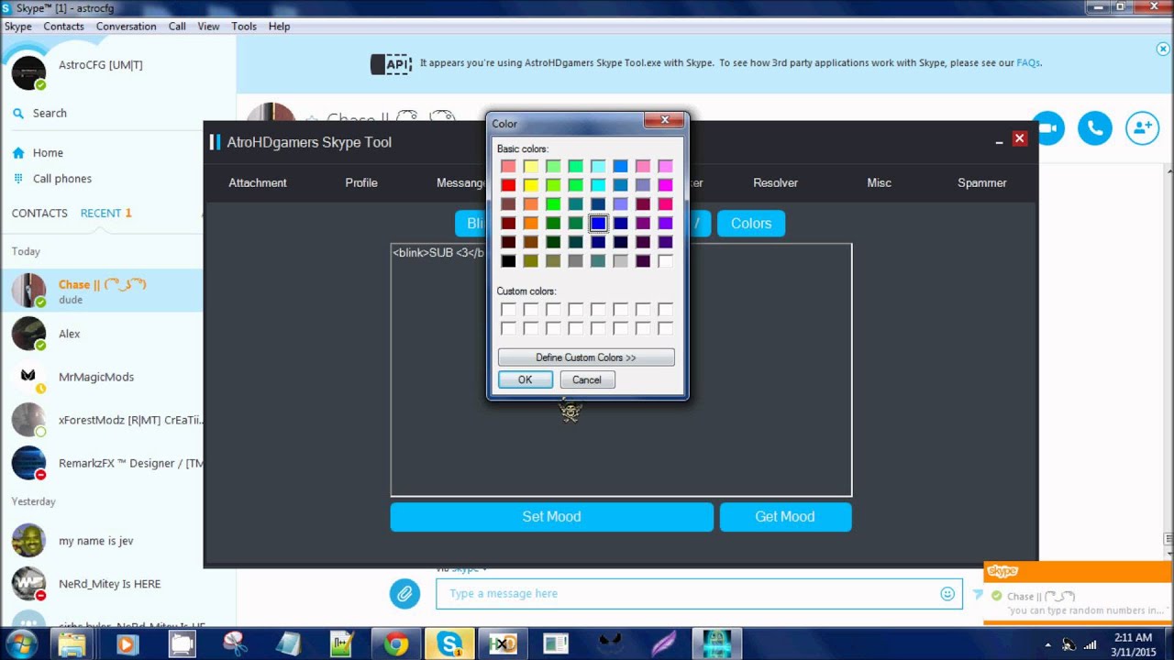This screenshot has height=660, width=1174.
Task: Pick the white basic color swatch
Action: (x=665, y=261)
